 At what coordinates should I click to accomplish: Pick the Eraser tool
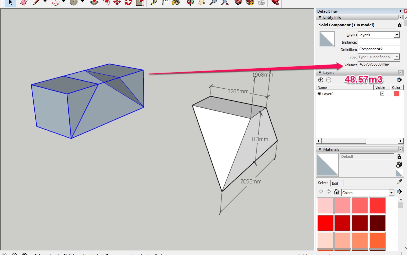pos(24,3)
